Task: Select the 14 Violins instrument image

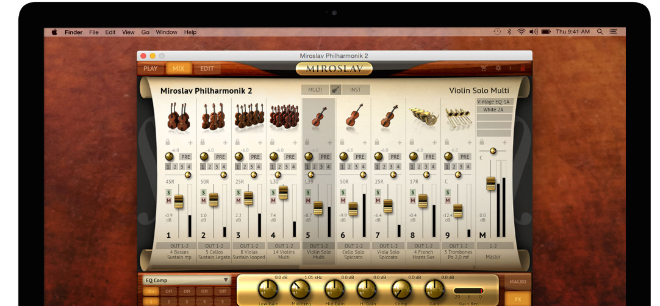Action: (x=284, y=116)
